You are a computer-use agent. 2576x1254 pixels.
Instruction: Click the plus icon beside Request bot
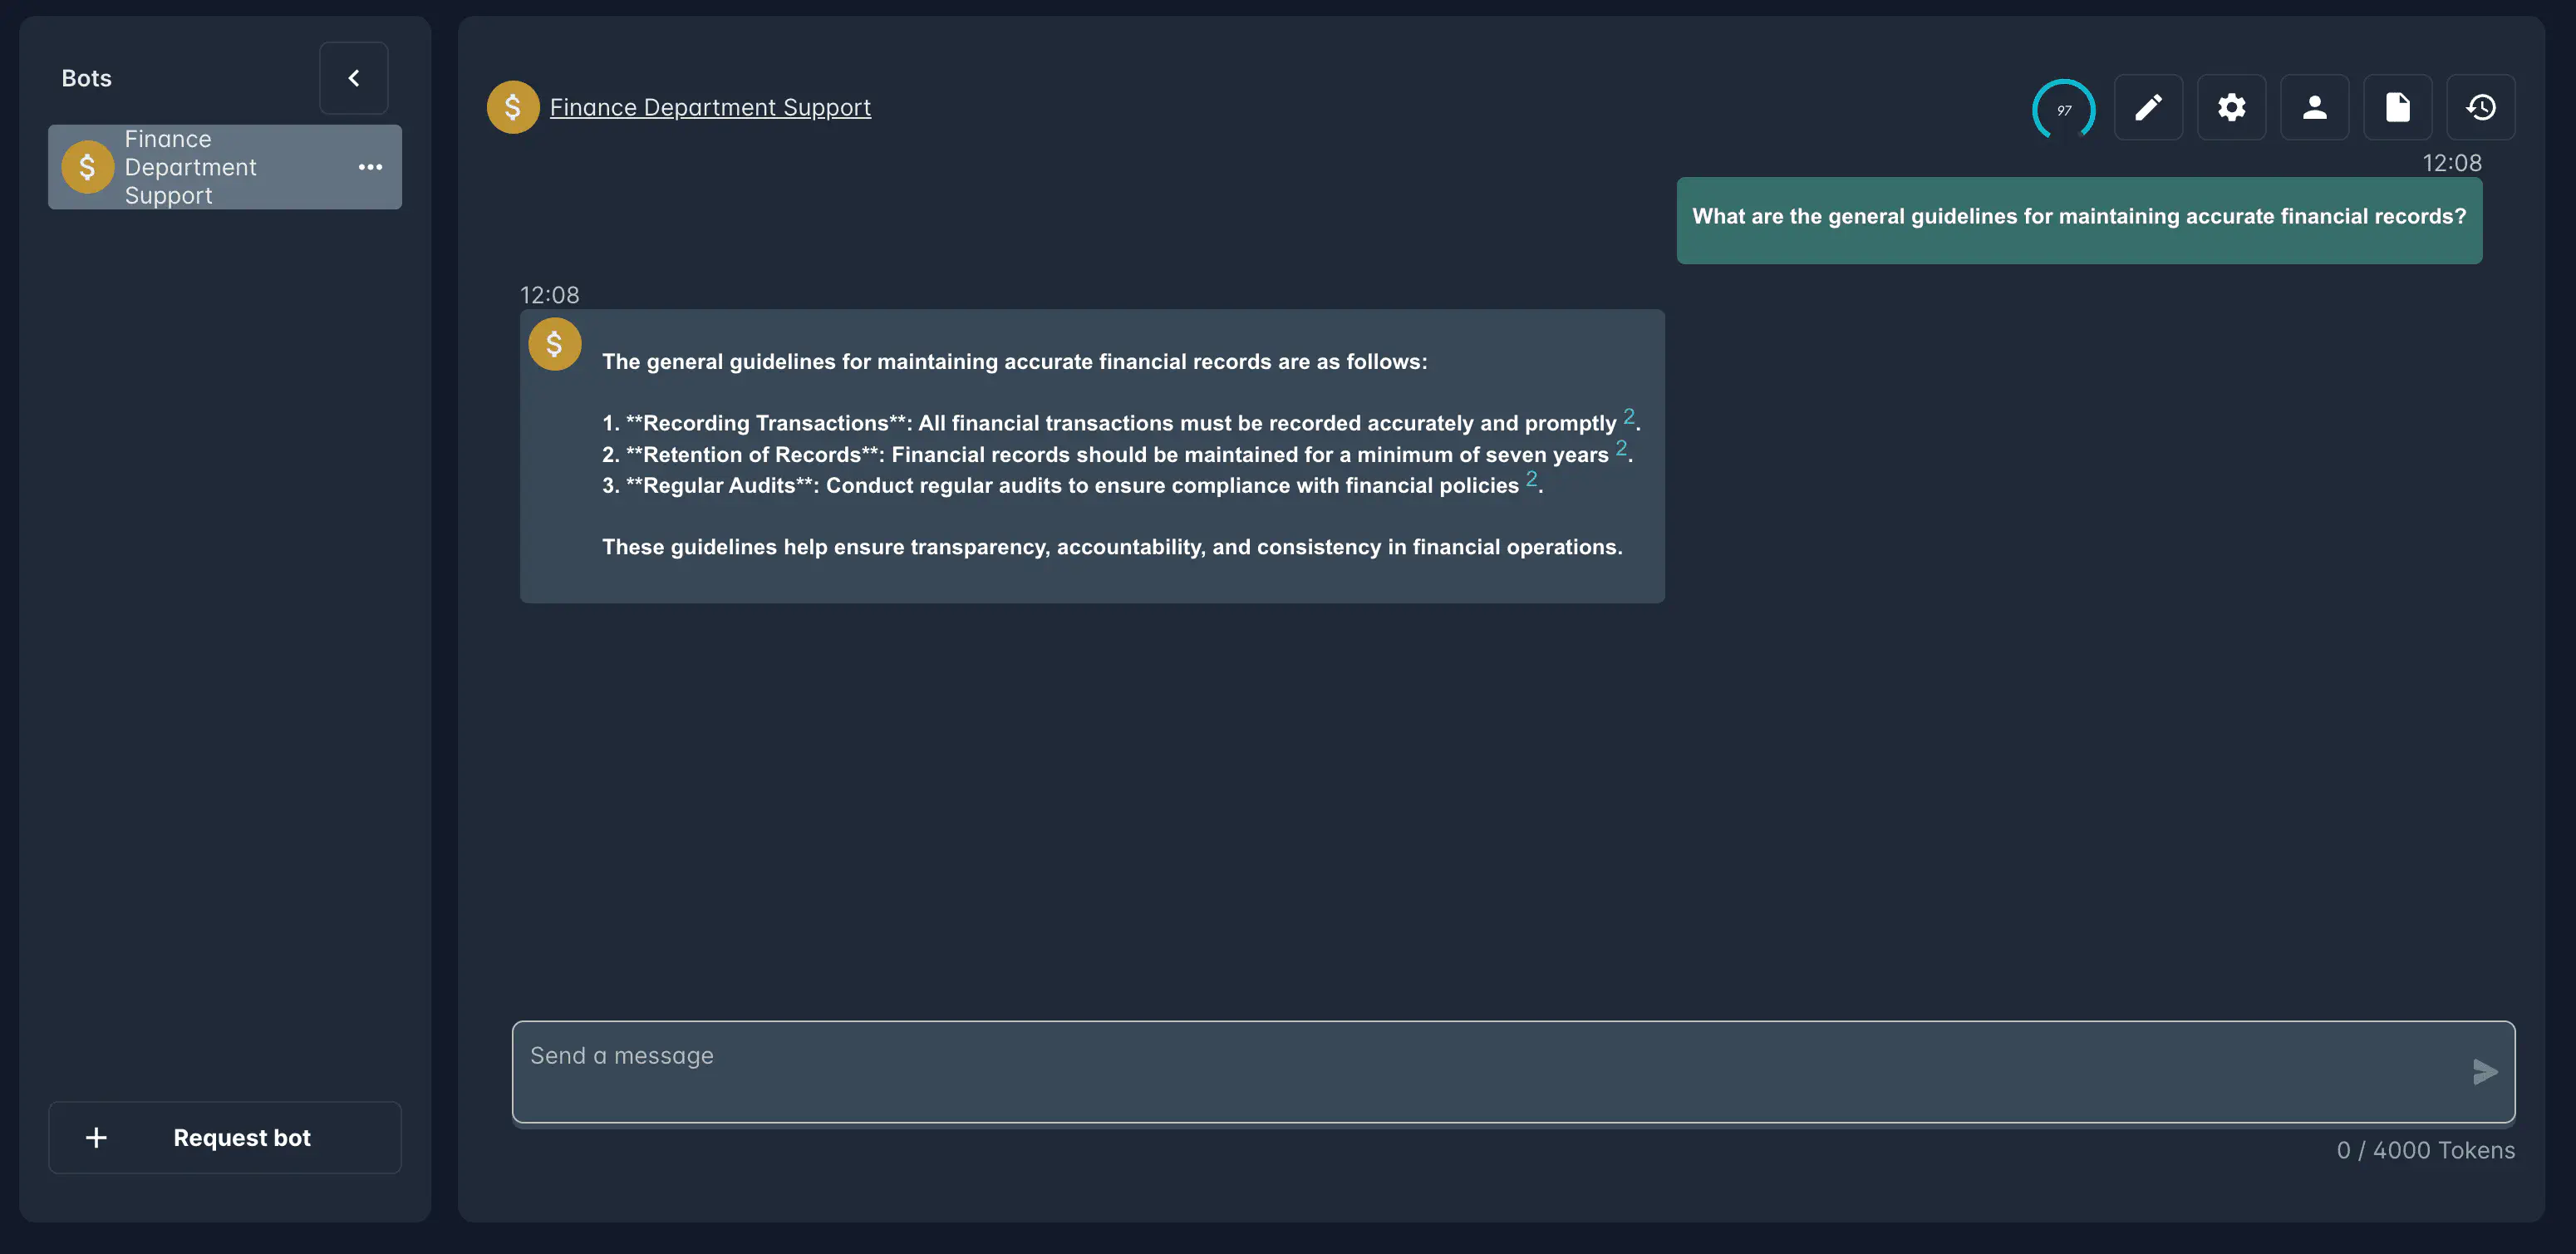pyautogui.click(x=96, y=1137)
